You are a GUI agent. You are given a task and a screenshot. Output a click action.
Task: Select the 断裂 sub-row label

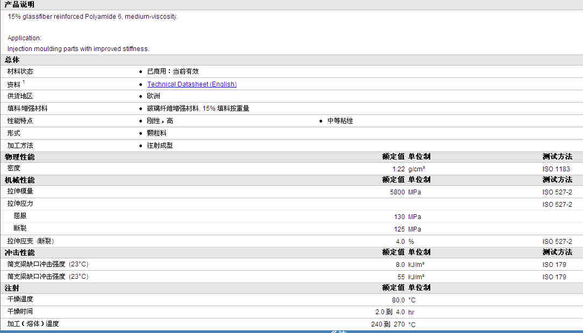coord(20,228)
